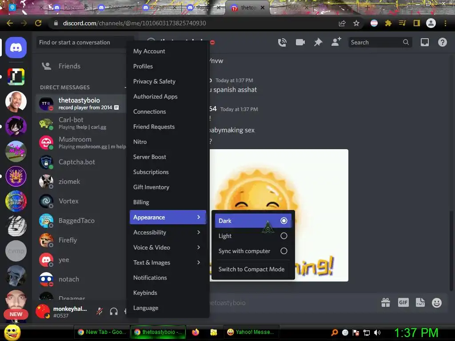455x341 pixels.
Task: Open Notifications settings
Action: click(168, 278)
